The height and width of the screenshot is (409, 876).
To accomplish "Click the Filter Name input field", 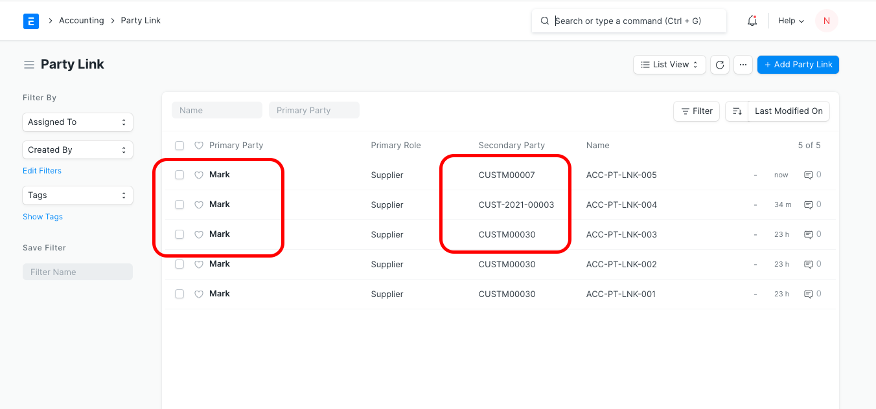I will tap(77, 271).
